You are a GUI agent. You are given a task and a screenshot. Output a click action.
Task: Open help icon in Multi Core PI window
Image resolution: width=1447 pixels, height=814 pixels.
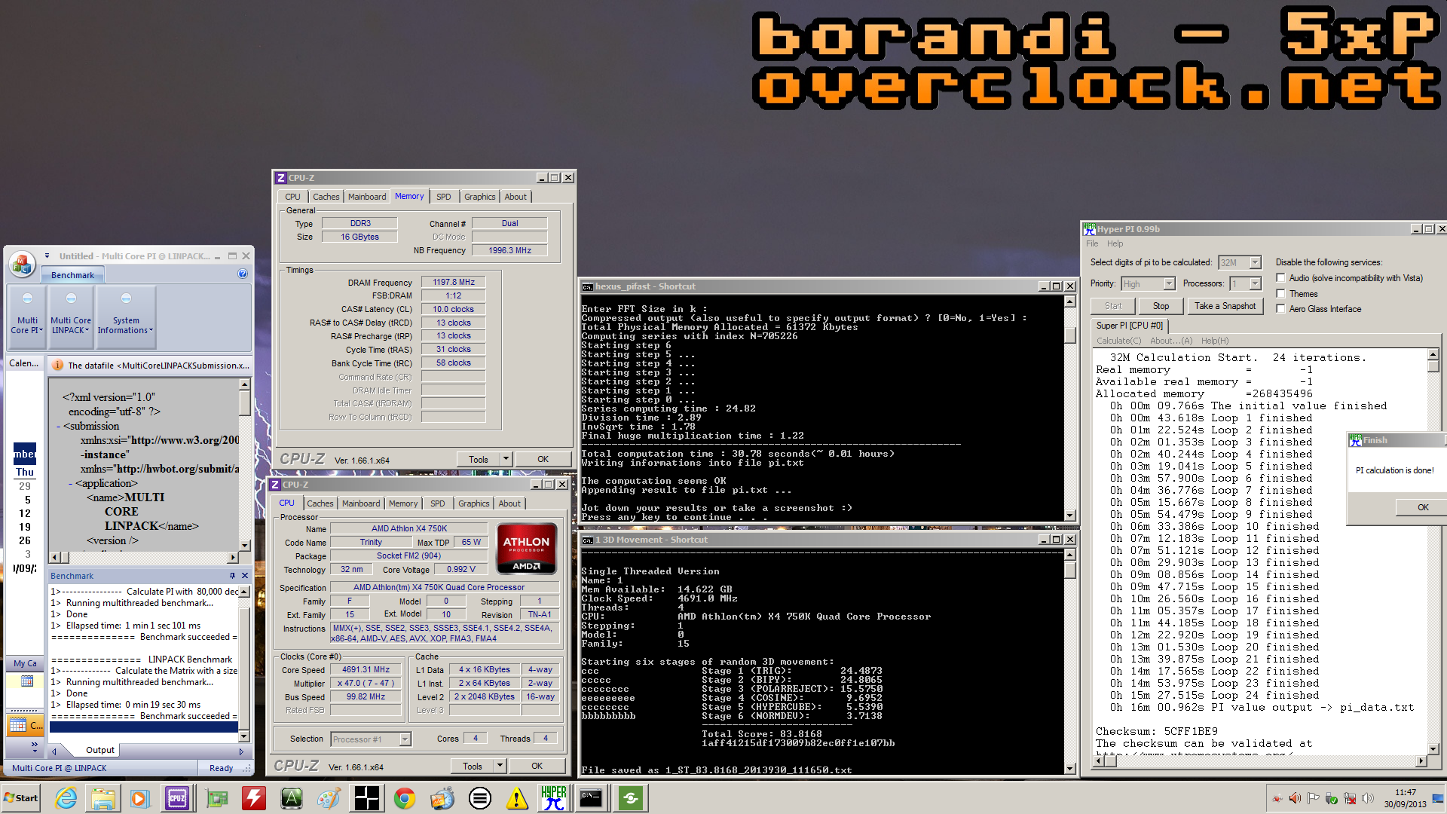pyautogui.click(x=243, y=274)
